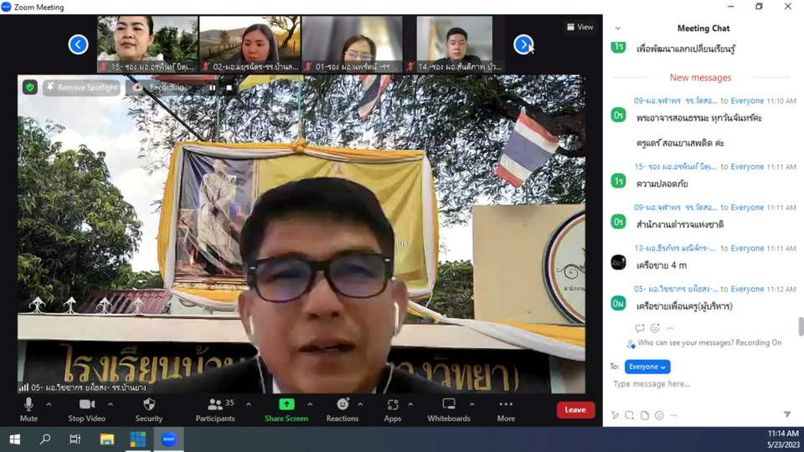Stop the recording
Screen dimensions: 804x452
pos(229,88)
